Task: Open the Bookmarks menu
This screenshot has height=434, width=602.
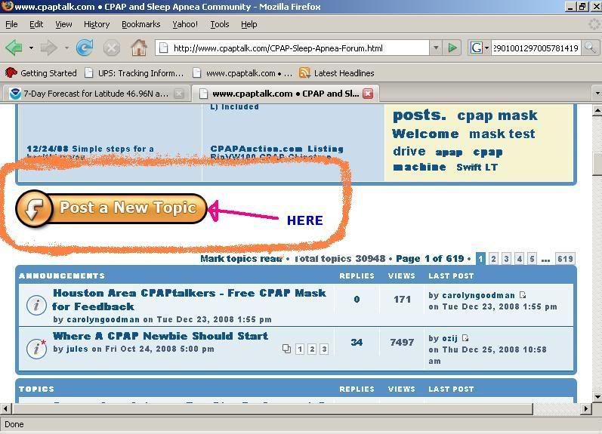Action: click(x=141, y=24)
